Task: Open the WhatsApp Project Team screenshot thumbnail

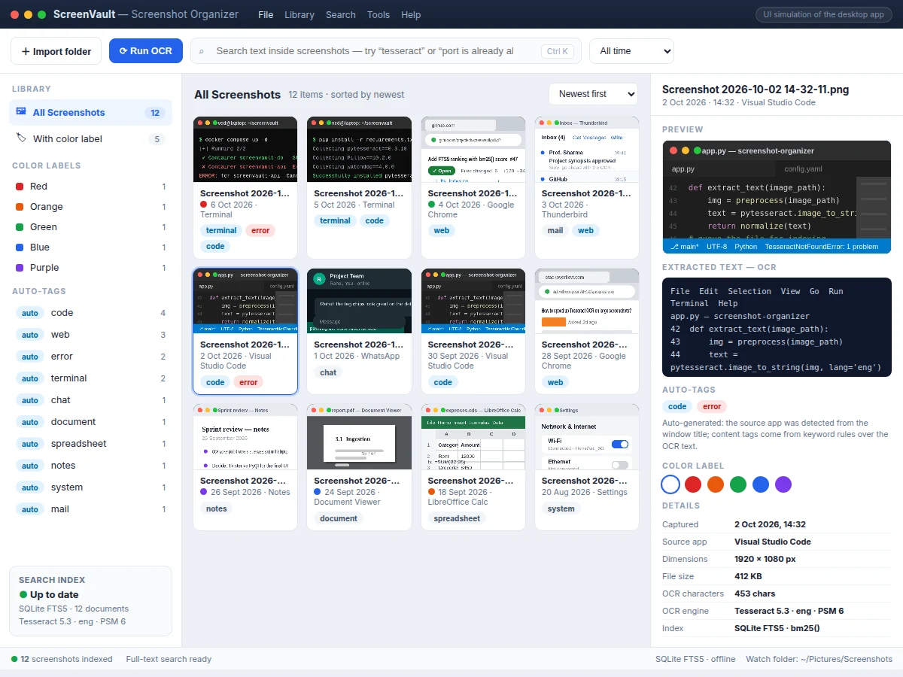Action: [359, 301]
